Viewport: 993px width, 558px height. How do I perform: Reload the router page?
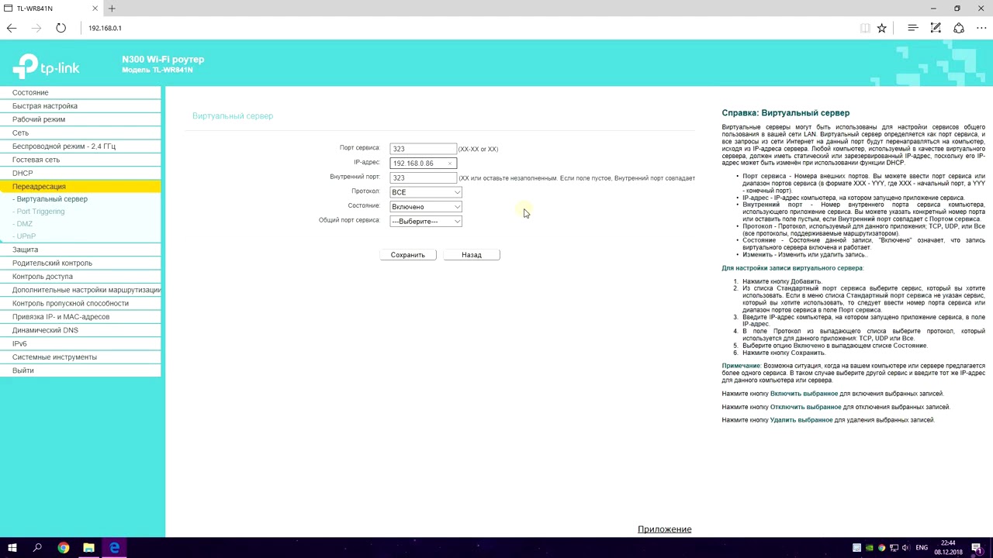tap(61, 28)
